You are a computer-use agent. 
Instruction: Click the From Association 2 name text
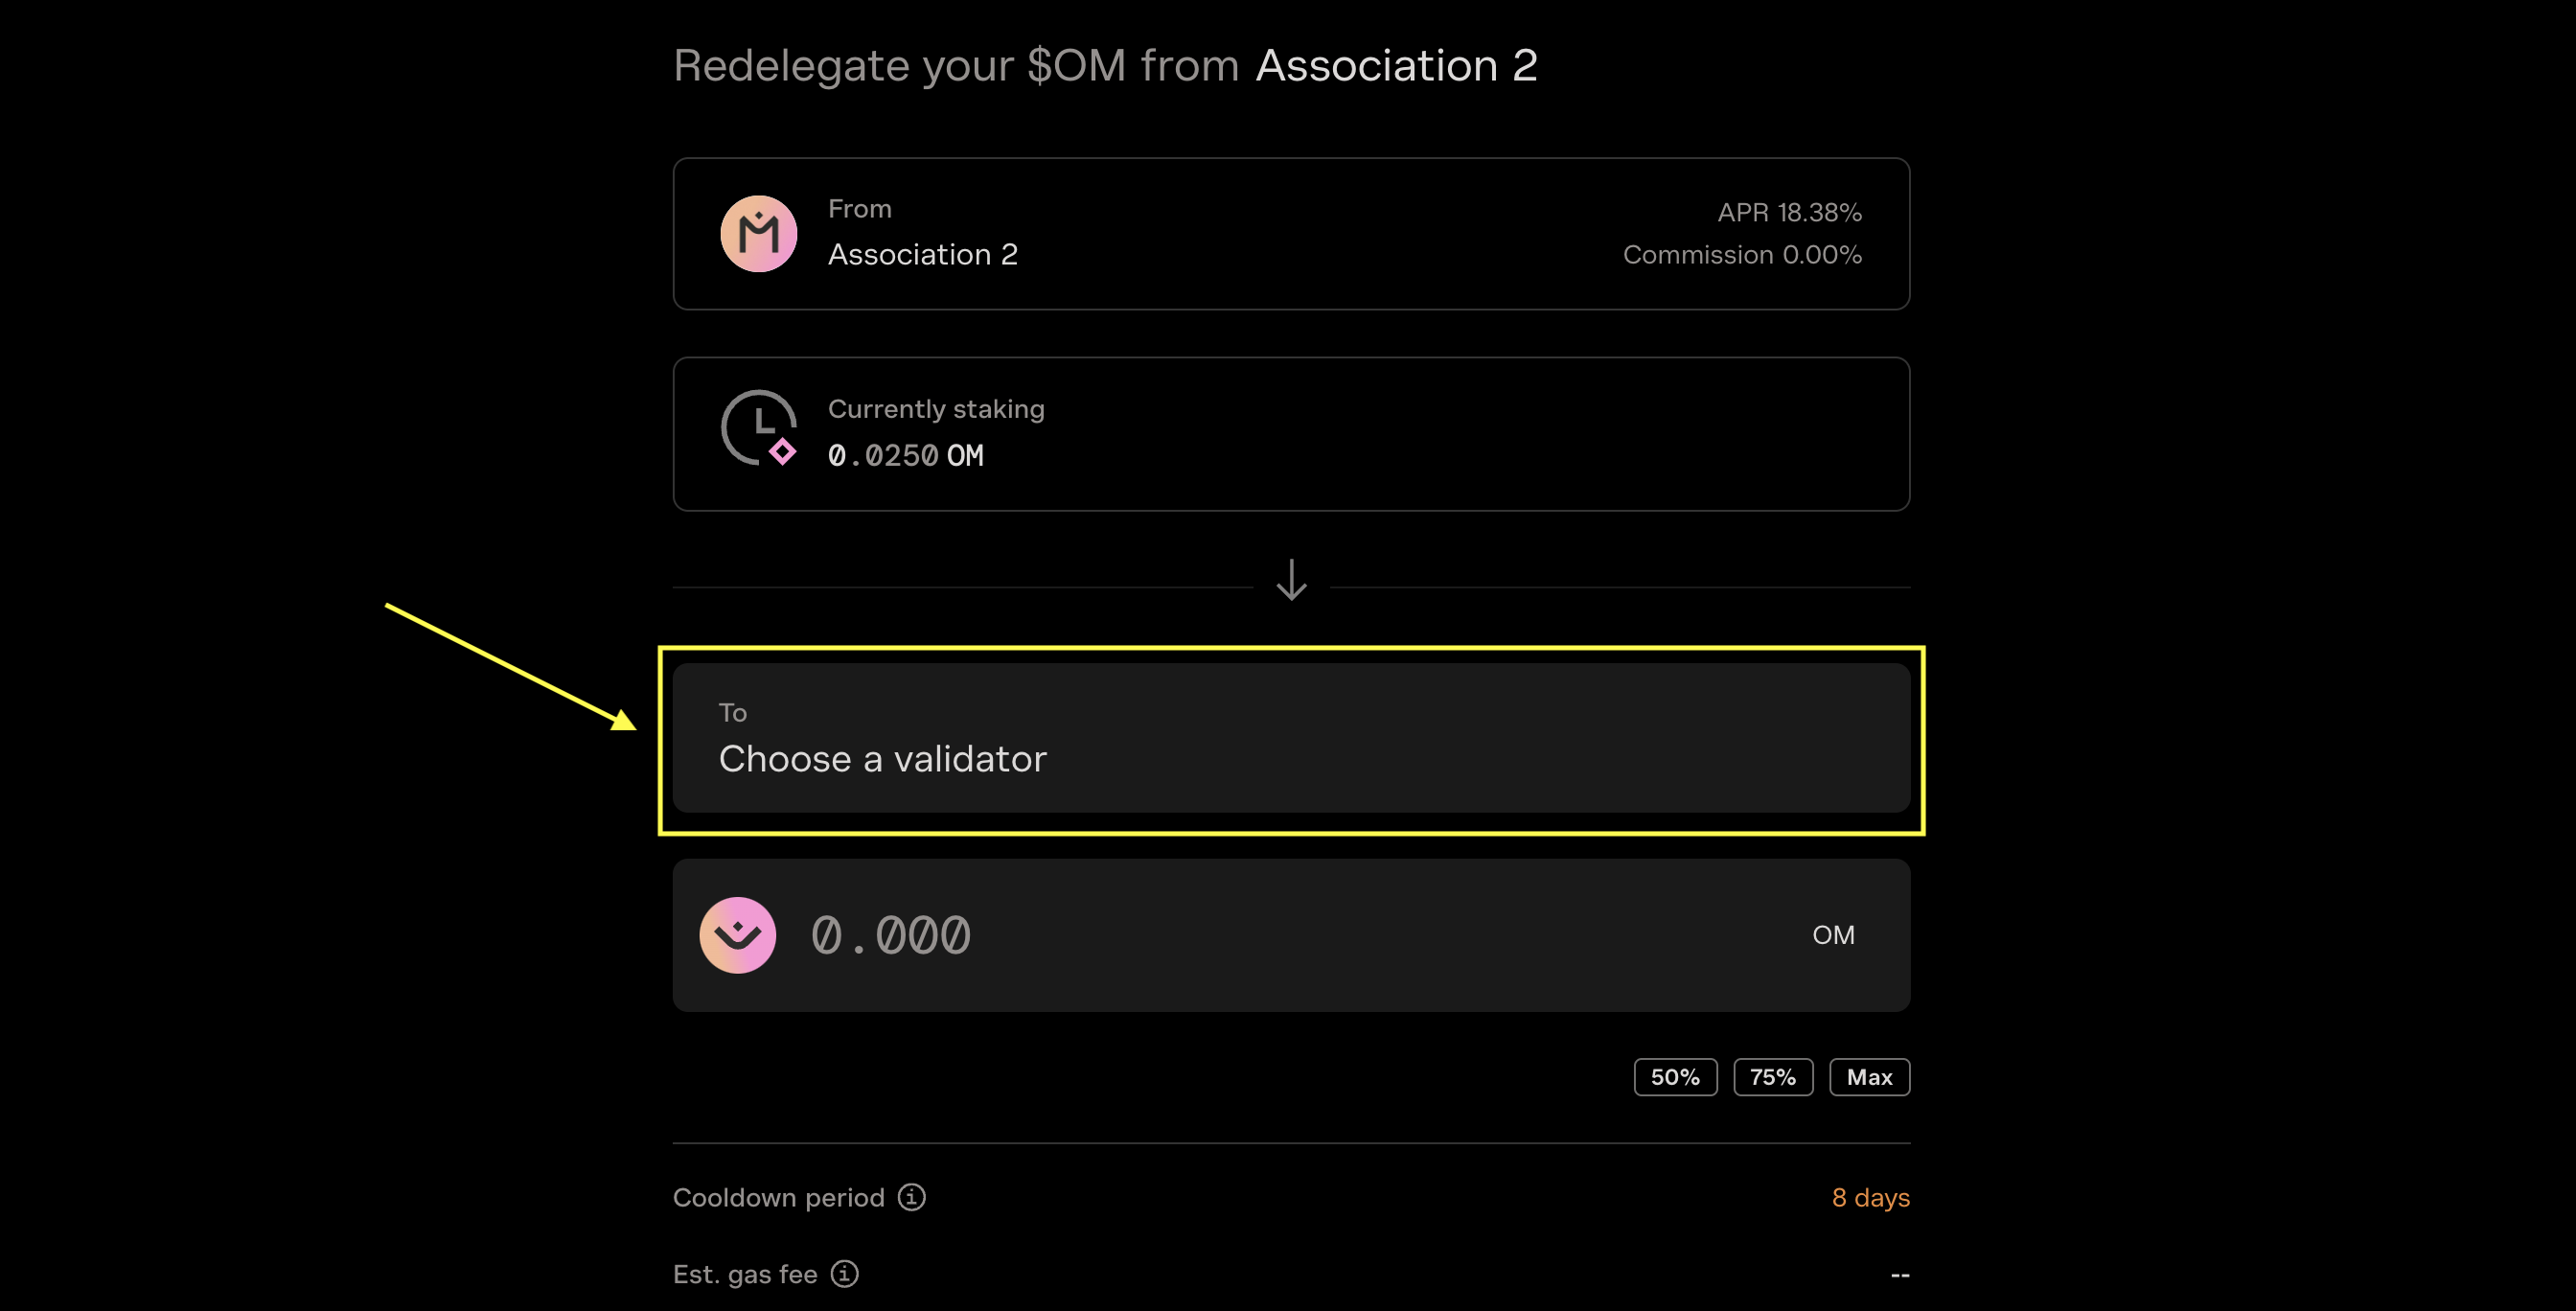(922, 254)
